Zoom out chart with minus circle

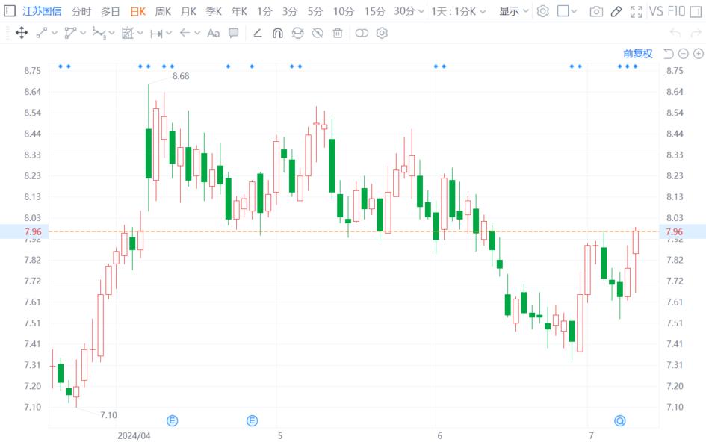(x=683, y=54)
